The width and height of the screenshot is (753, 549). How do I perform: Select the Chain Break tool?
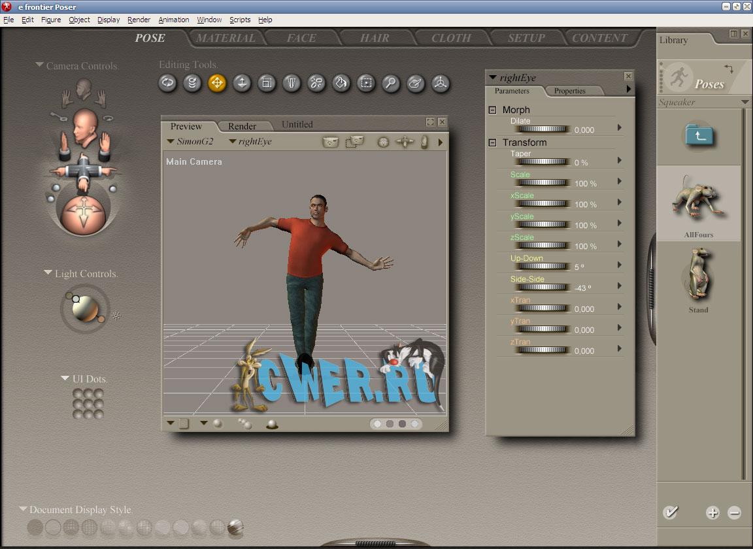(x=316, y=83)
